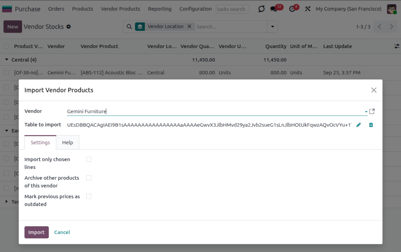The width and height of the screenshot is (401, 252).
Task: Open the activities clock icon
Action: pos(292,9)
